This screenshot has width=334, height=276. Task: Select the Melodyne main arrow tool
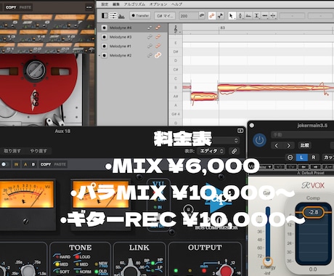pyautogui.click(x=232, y=16)
